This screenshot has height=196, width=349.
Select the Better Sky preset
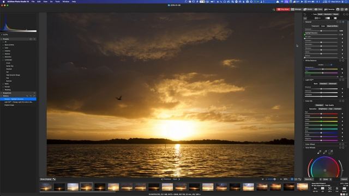click(10, 66)
